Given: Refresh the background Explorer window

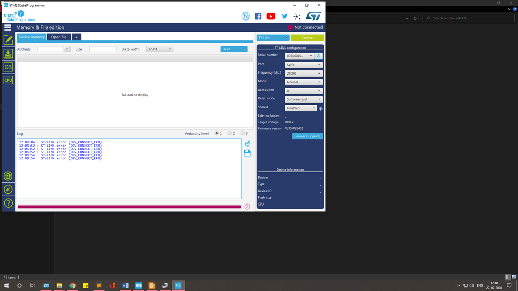Looking at the screenshot, I should tap(415, 18).
